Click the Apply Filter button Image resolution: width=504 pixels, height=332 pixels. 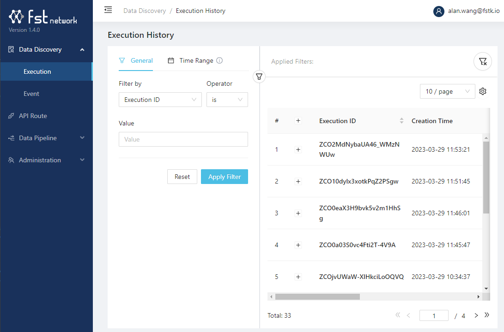224,177
